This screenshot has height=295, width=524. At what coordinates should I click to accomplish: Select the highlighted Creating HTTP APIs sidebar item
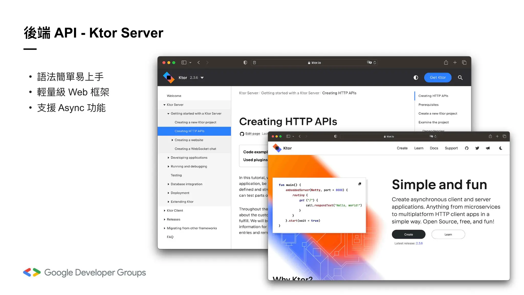pyautogui.click(x=194, y=131)
